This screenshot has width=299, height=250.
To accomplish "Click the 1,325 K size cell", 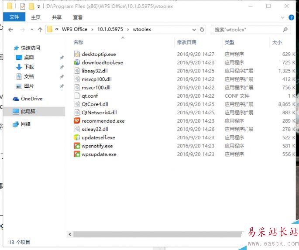I will [x=287, y=71].
